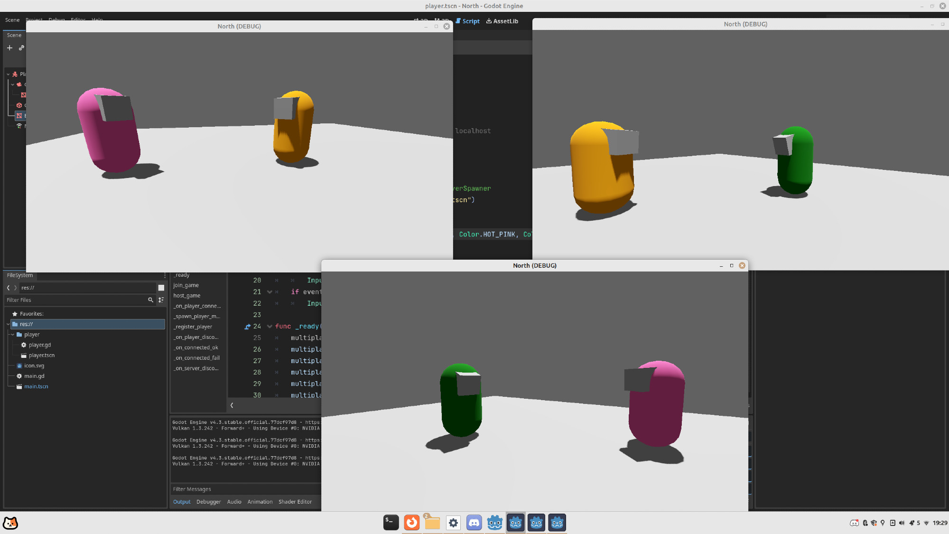Open the Wi-Fi network tray icon

click(926, 523)
